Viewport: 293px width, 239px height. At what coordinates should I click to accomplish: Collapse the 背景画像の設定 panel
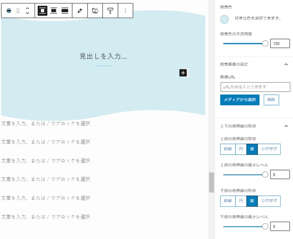tap(286, 64)
